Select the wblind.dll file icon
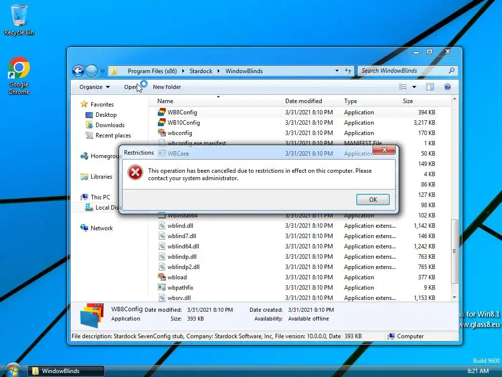This screenshot has height=377, width=502. pos(162,226)
